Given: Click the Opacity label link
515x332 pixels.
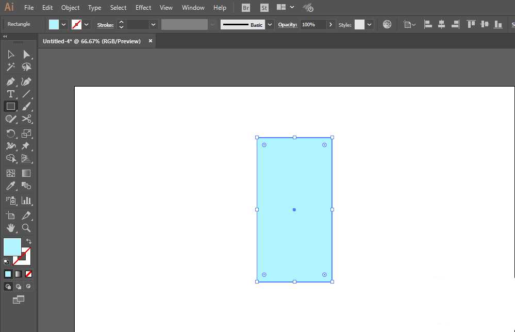Looking at the screenshot, I should [287, 25].
